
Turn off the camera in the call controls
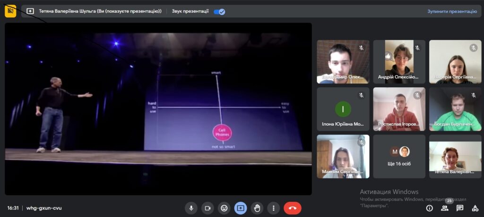pos(208,209)
